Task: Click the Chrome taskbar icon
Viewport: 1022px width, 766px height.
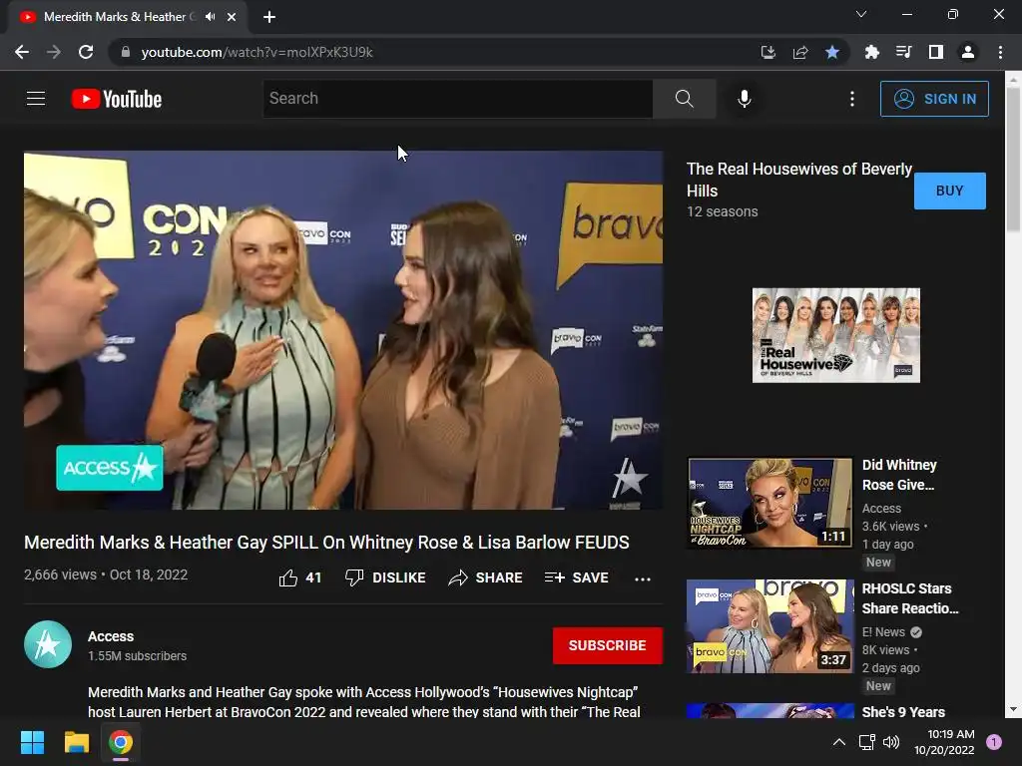Action: point(121,742)
